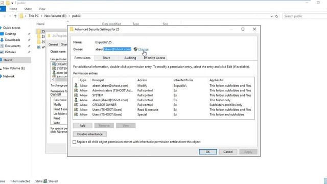The height and width of the screenshot is (184, 327).
Task: Click the Principal column header
Action: pos(98,80)
